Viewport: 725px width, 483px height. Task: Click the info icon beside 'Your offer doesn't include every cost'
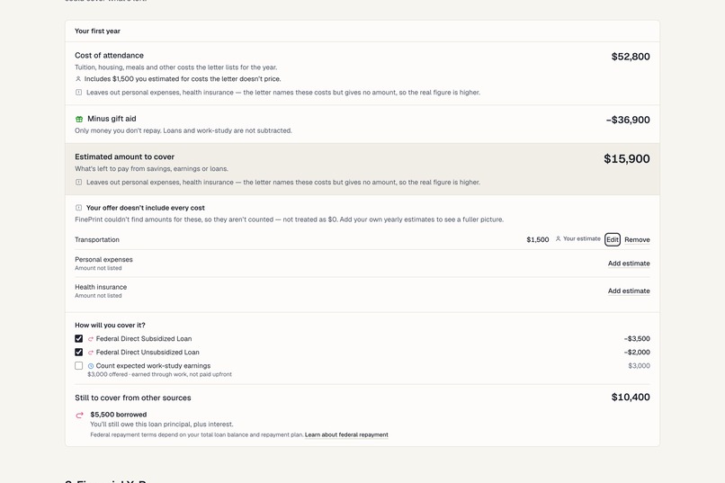[78, 208]
